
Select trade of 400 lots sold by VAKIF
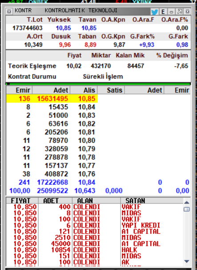point(95,207)
